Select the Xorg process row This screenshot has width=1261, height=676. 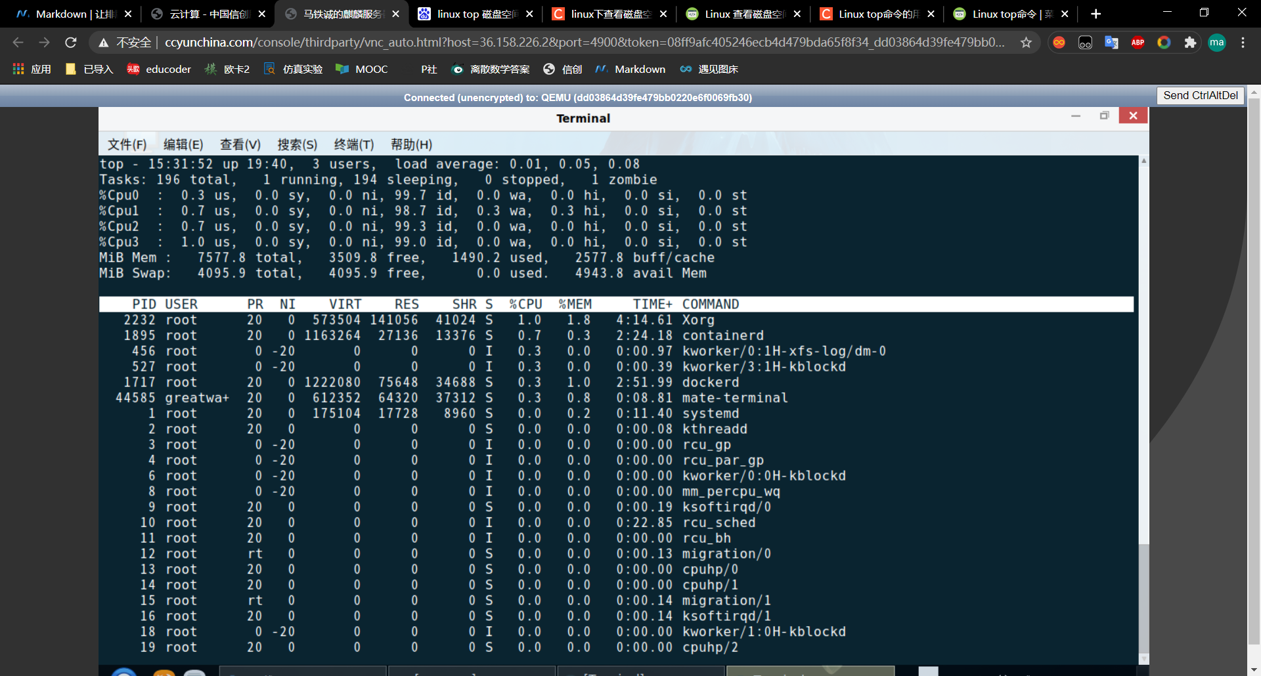click(616, 320)
